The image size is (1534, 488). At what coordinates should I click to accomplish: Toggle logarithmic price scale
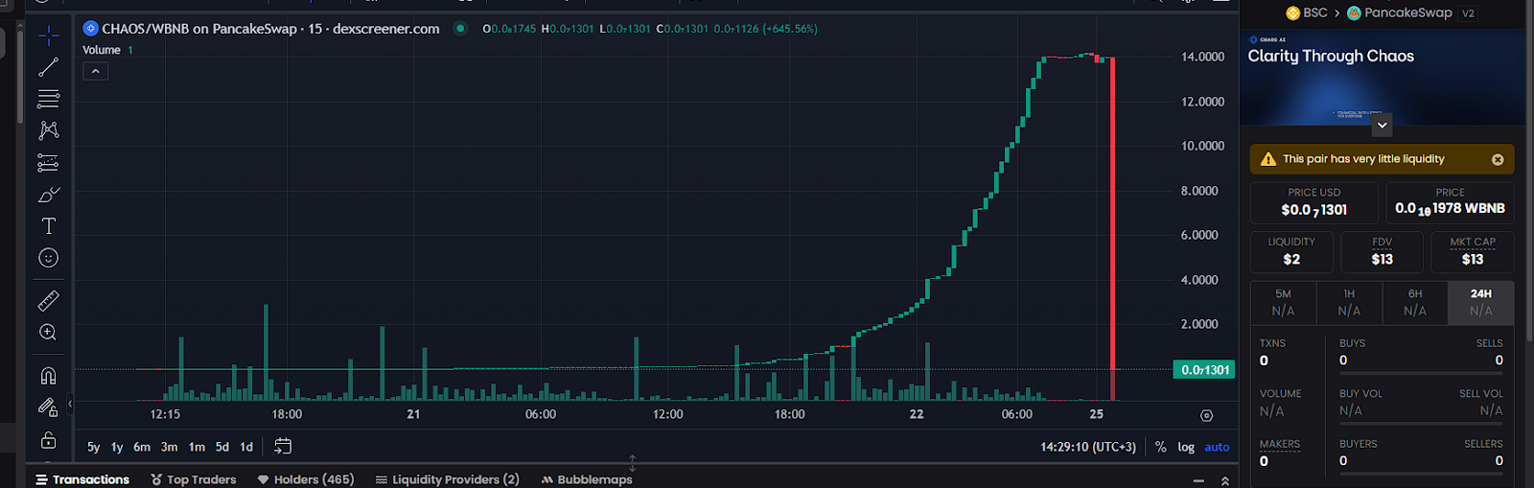point(1186,447)
